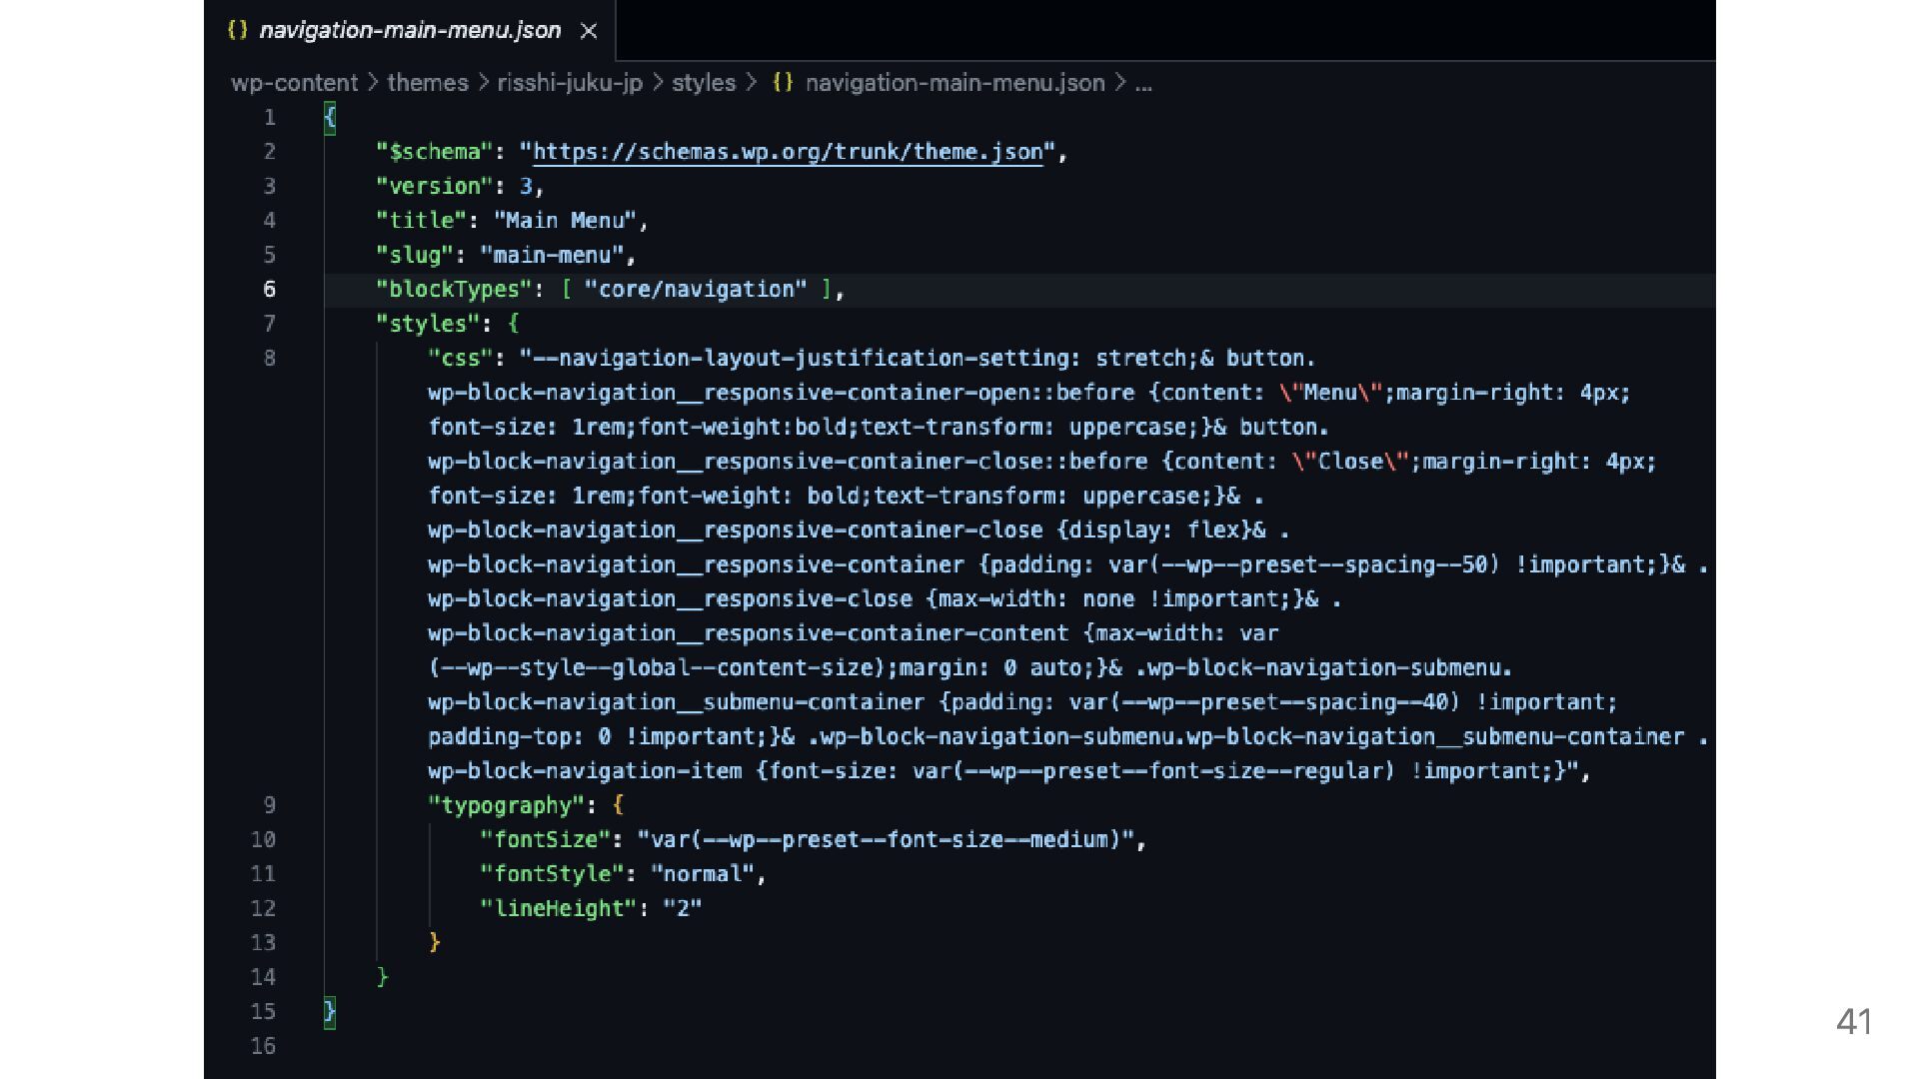Click the opening brace on line 1
This screenshot has height=1079, width=1919.
[x=330, y=118]
